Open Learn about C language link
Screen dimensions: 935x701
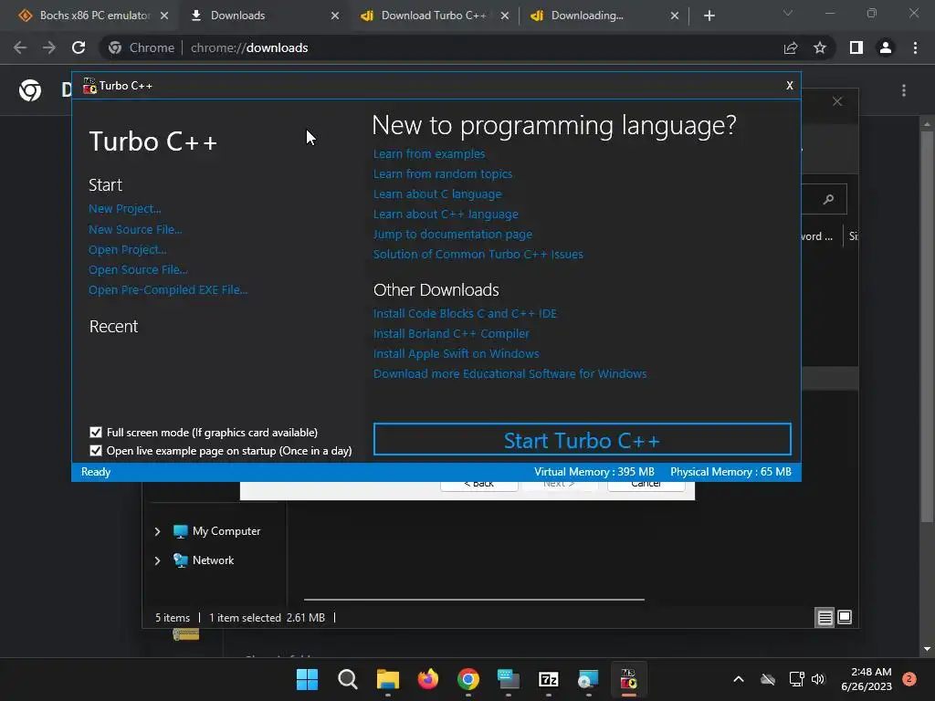click(437, 194)
